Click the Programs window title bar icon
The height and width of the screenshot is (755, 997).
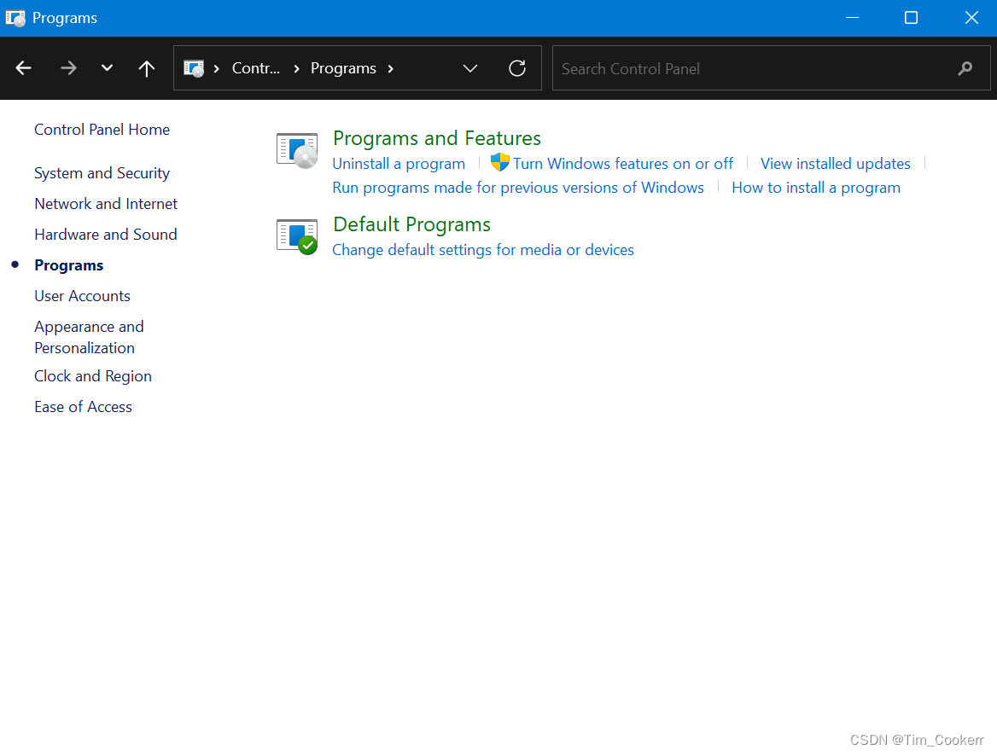[15, 18]
